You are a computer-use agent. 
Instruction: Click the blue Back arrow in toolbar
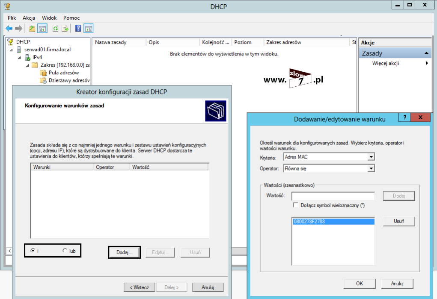tap(9, 29)
